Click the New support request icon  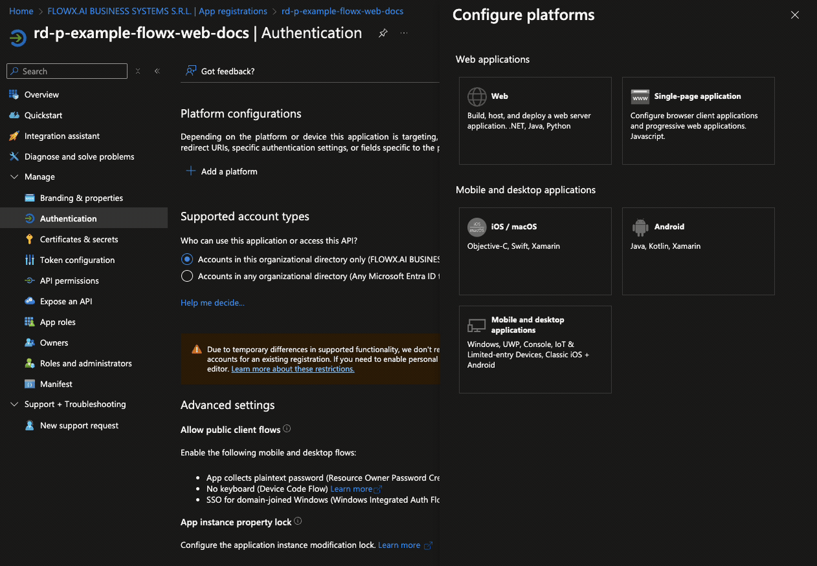click(29, 426)
